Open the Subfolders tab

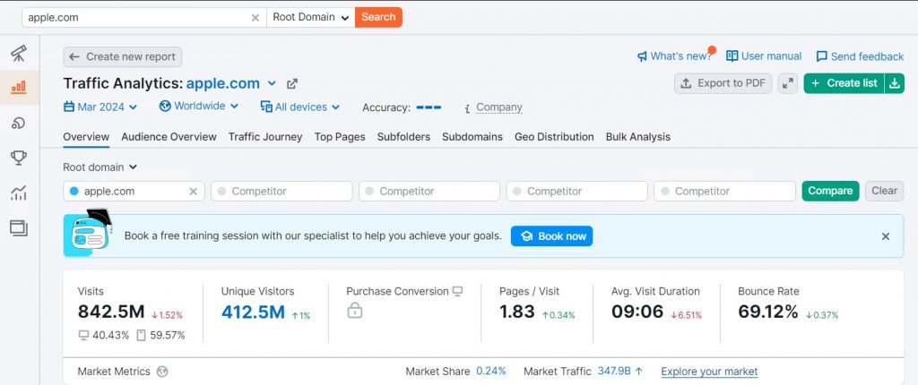pos(403,137)
